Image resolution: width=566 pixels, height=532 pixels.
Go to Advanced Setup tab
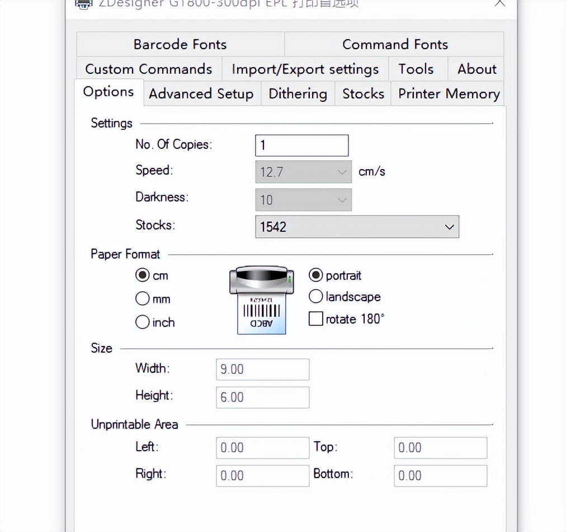pos(201,94)
